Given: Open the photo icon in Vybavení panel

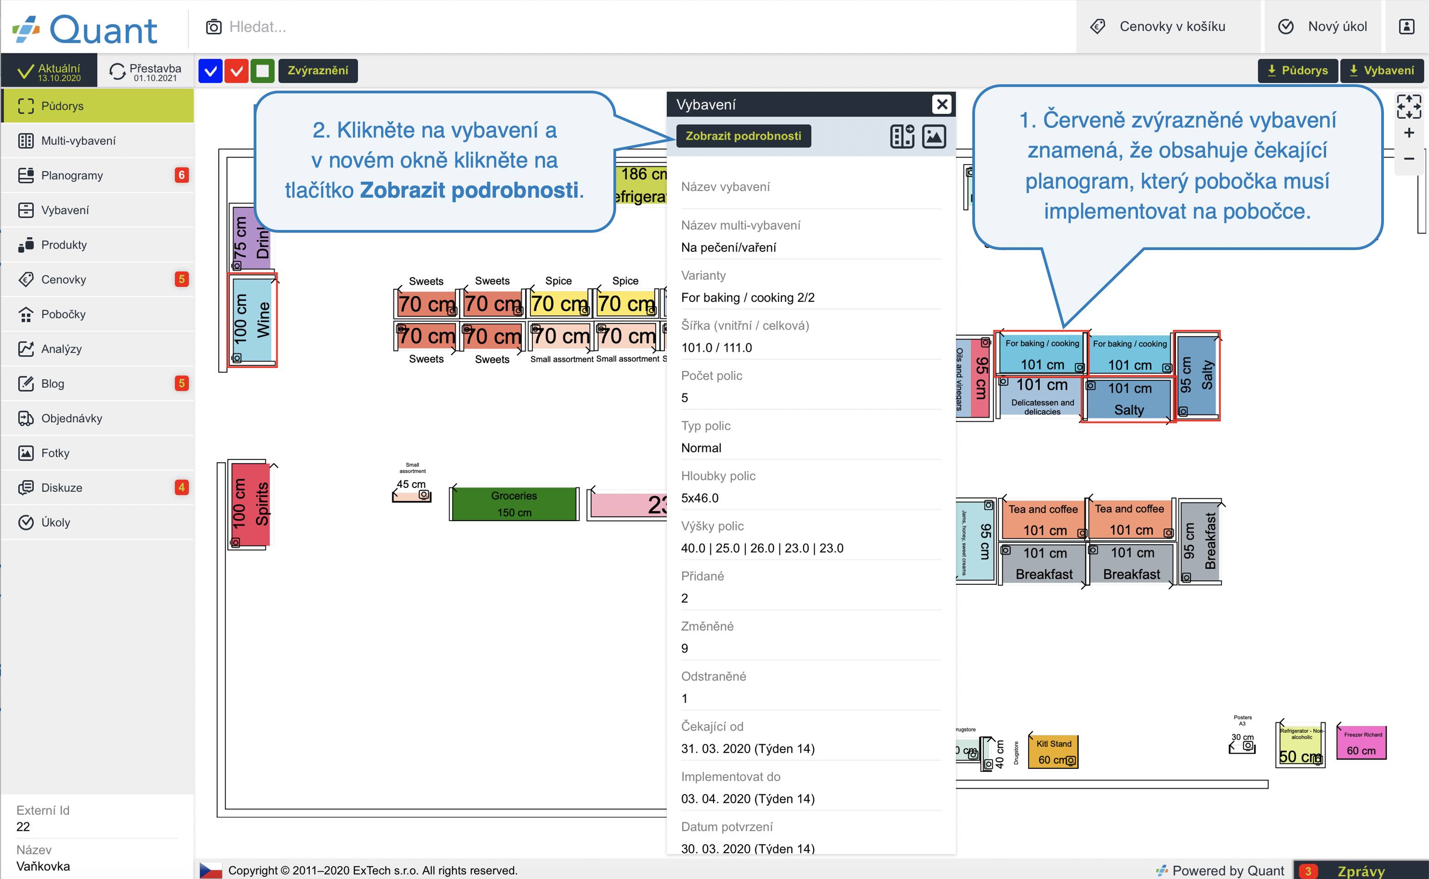Looking at the screenshot, I should tap(934, 136).
